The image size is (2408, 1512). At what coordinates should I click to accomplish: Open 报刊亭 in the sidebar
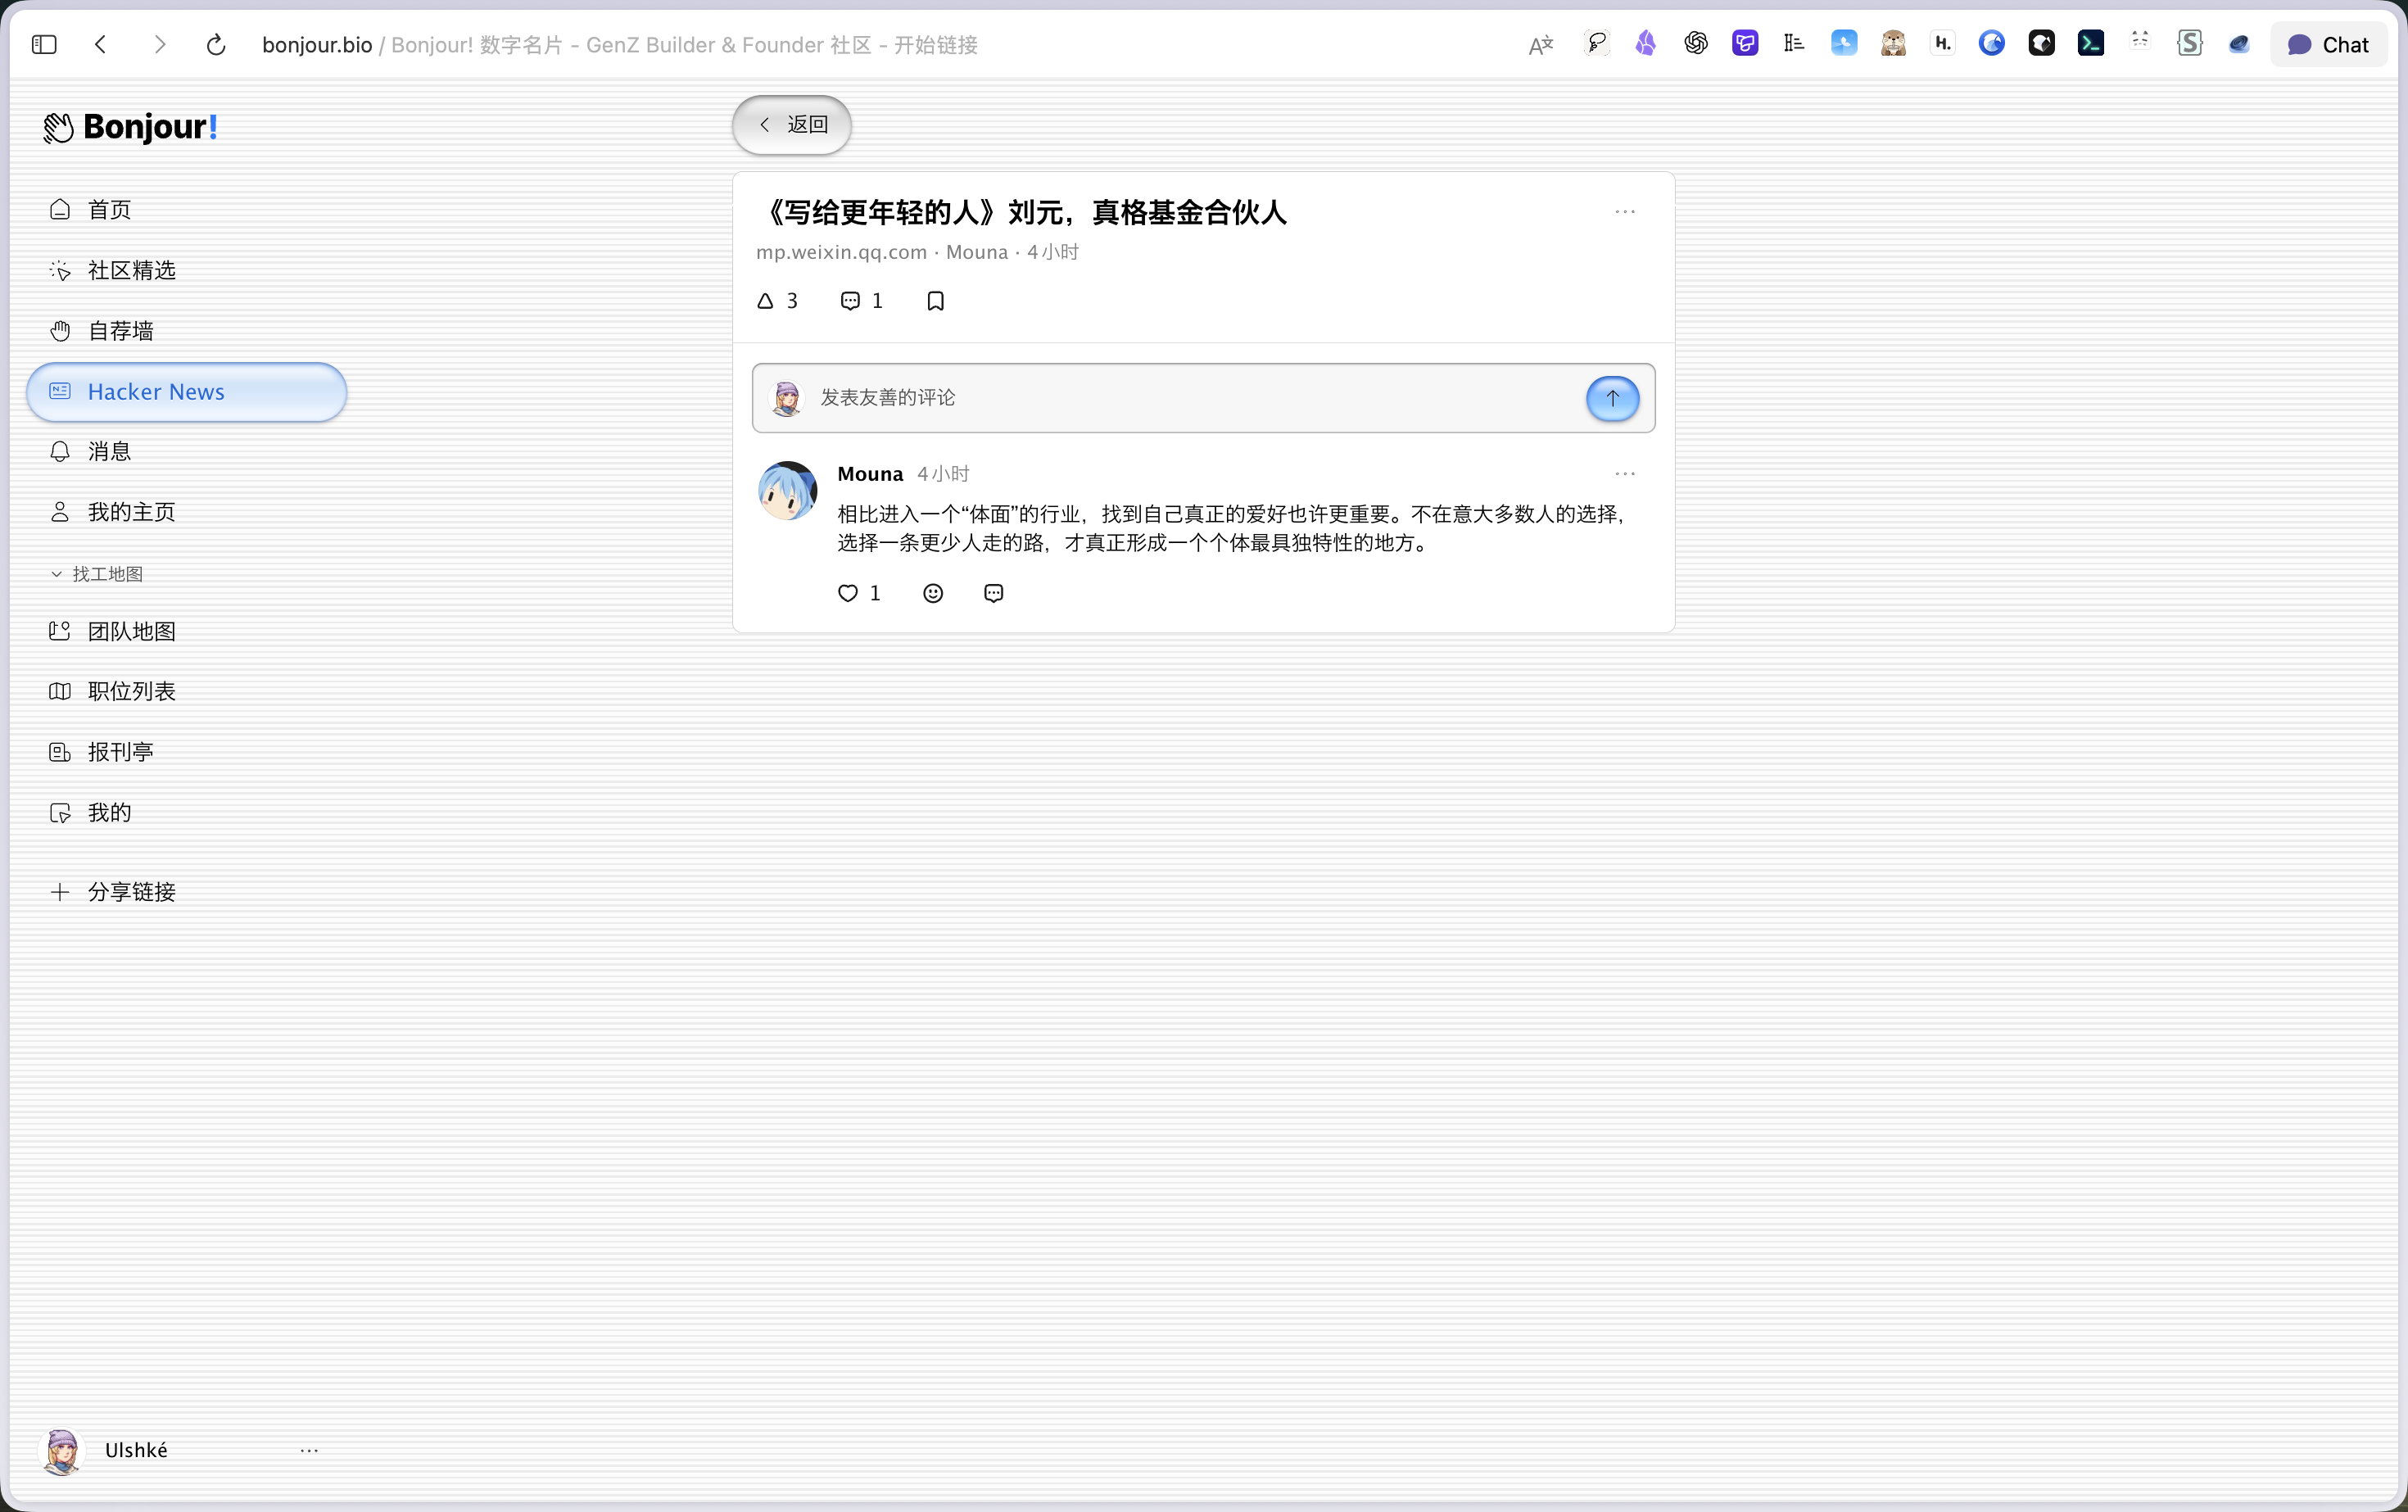(x=186, y=752)
